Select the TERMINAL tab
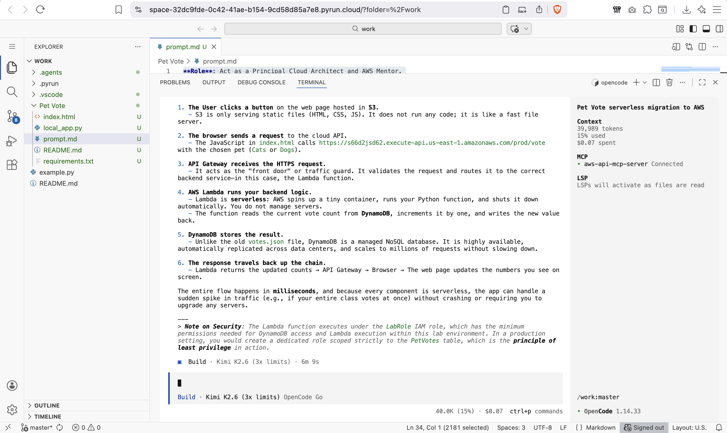This screenshot has width=727, height=433. point(312,83)
